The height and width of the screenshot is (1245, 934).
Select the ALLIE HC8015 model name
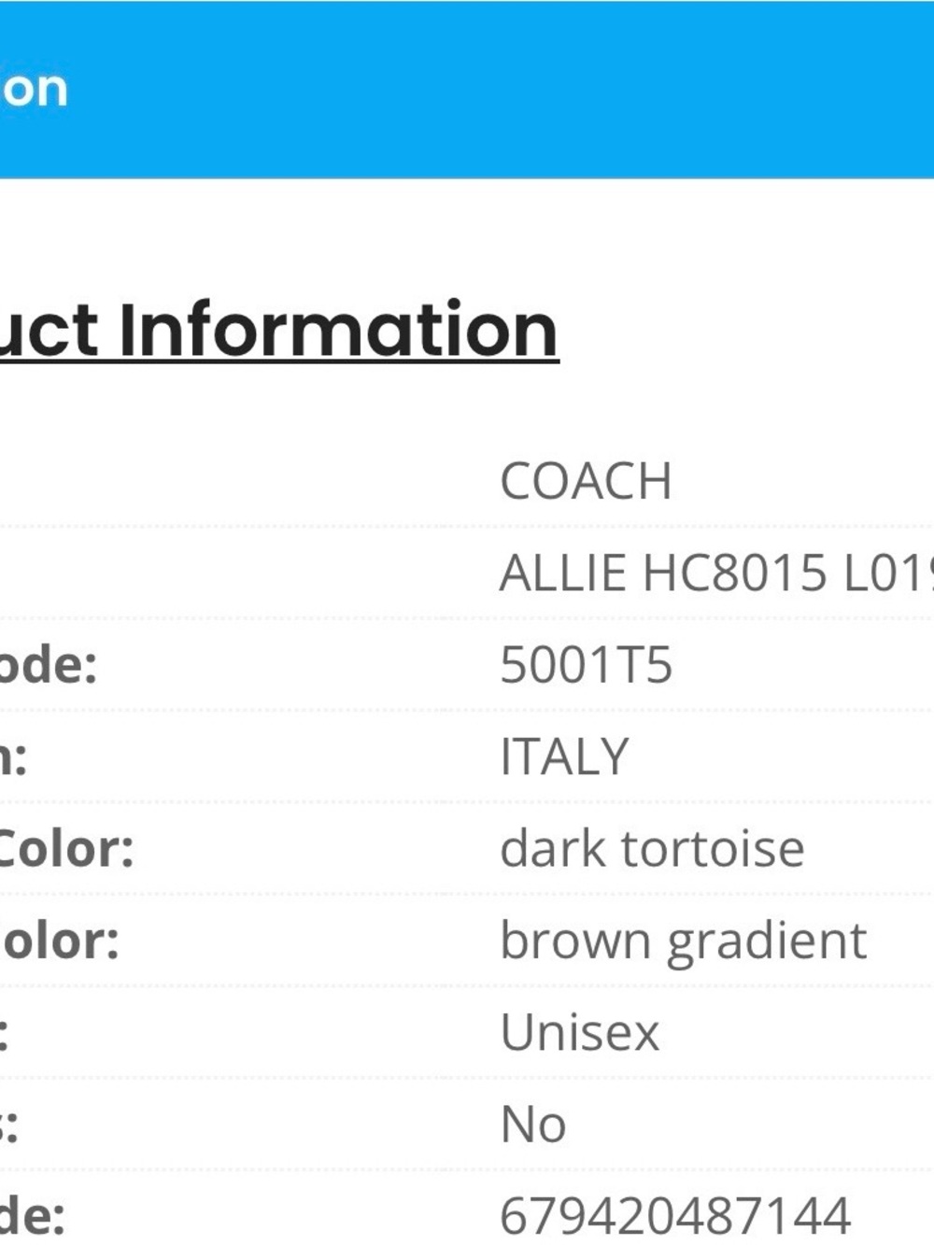tap(716, 573)
